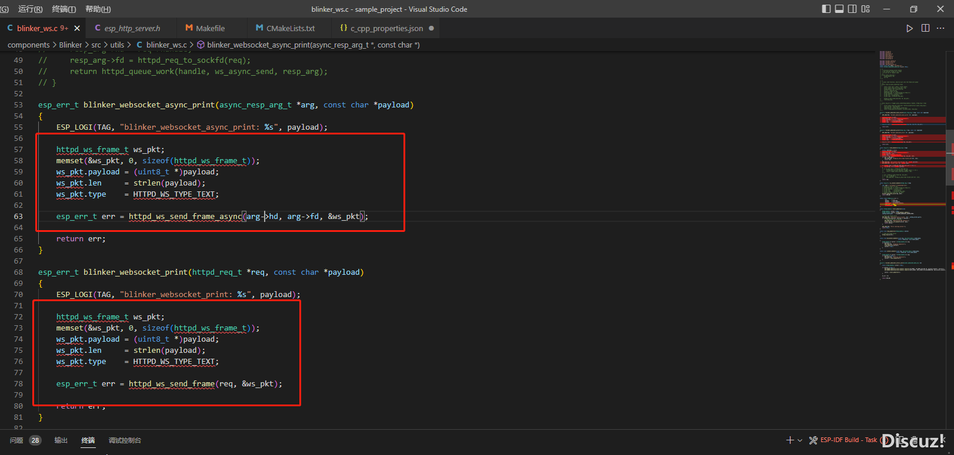The image size is (954, 455).
Task: Open the 终端(T) menu
Action: (x=64, y=9)
